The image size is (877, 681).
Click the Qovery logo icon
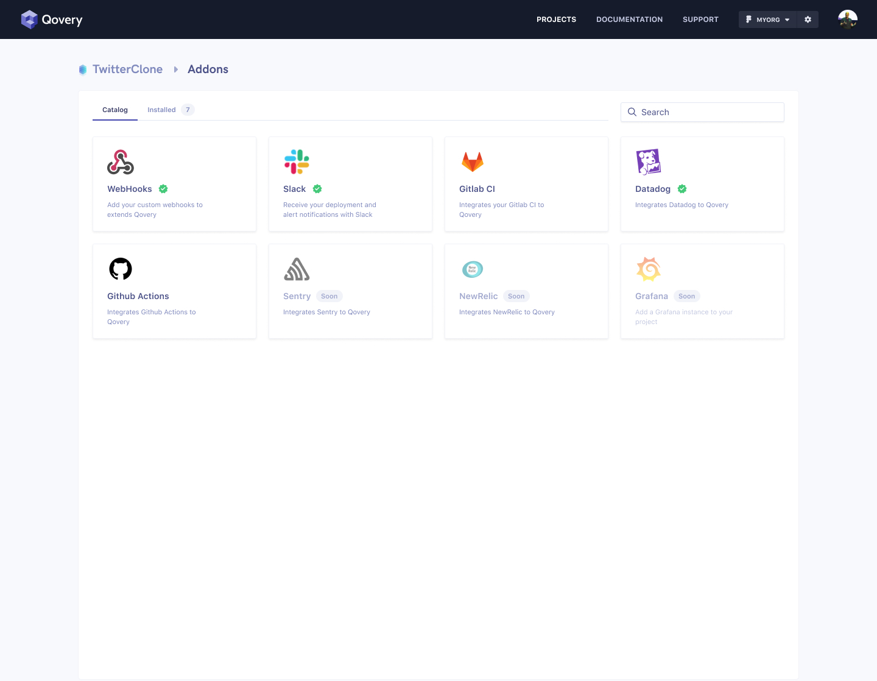[x=29, y=19]
